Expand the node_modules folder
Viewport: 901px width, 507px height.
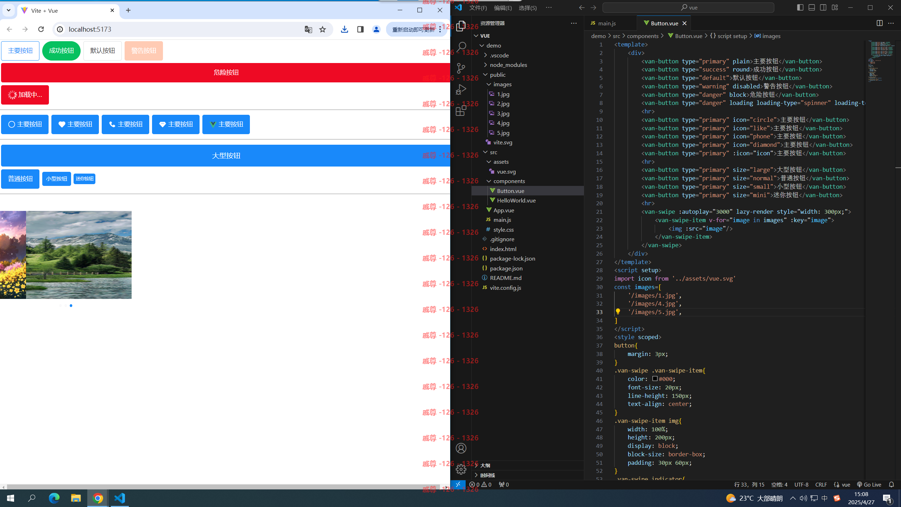485,65
